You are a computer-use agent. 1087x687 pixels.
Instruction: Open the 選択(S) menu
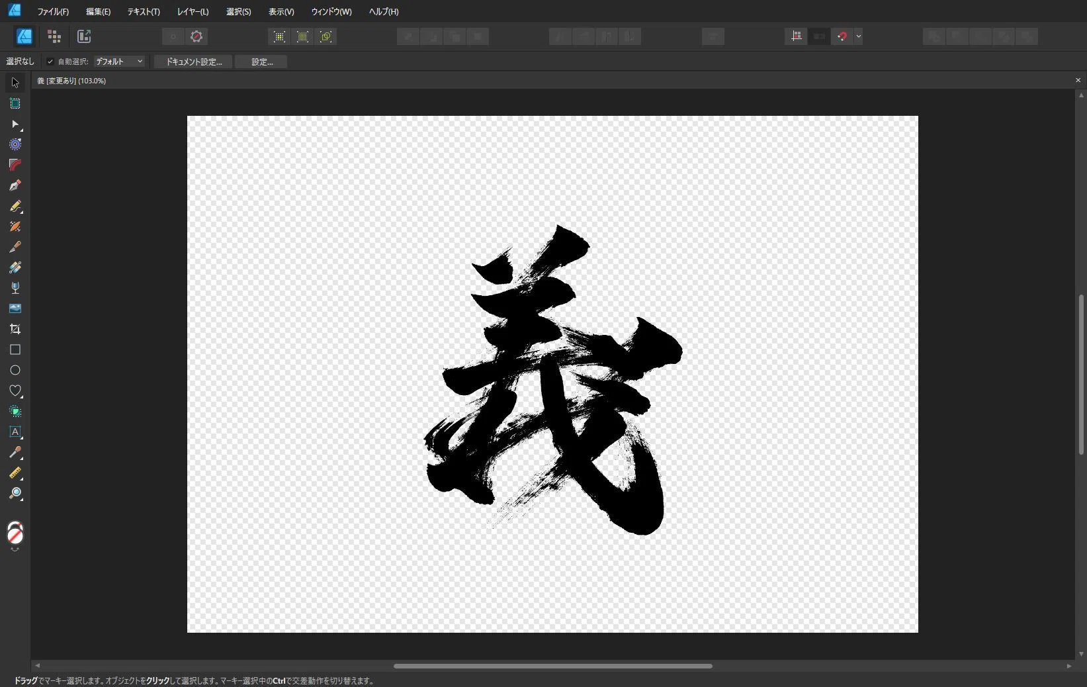[238, 11]
